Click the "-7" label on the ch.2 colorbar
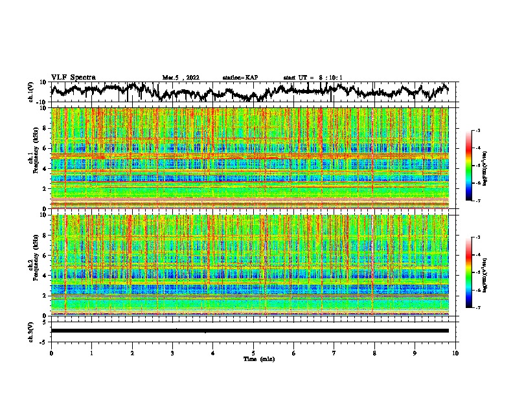Viewport: 513px width, 396px height. tap(477, 308)
